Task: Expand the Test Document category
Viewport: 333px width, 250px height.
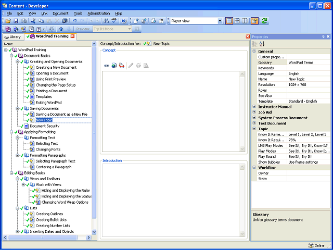Action: pos(254,123)
